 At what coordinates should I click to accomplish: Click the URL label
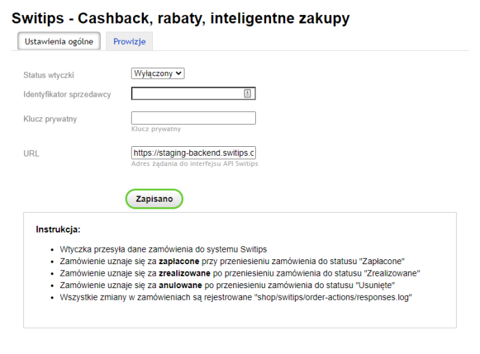tap(32, 153)
